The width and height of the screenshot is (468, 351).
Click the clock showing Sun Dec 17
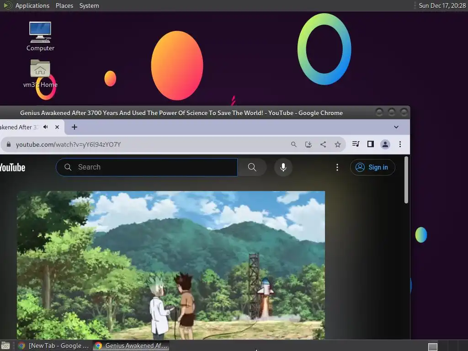[442, 5]
